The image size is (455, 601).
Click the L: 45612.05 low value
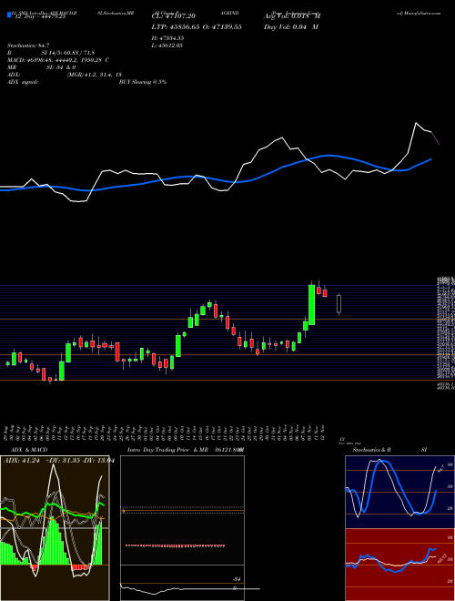coord(167,46)
